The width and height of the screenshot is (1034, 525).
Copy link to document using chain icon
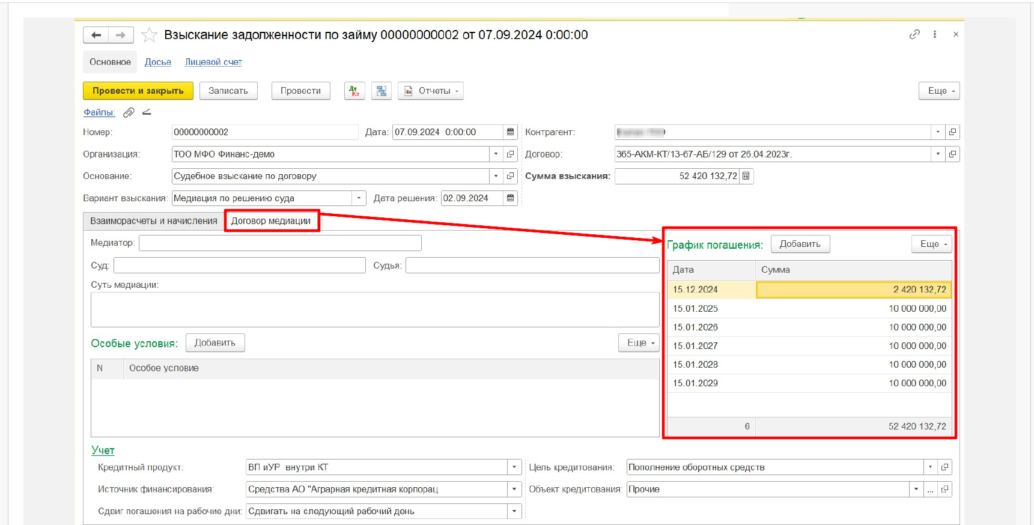pyautogui.click(x=914, y=34)
